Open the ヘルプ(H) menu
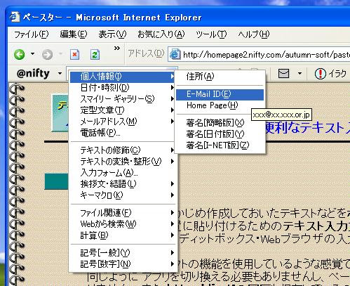350x286 pixels. click(254, 34)
